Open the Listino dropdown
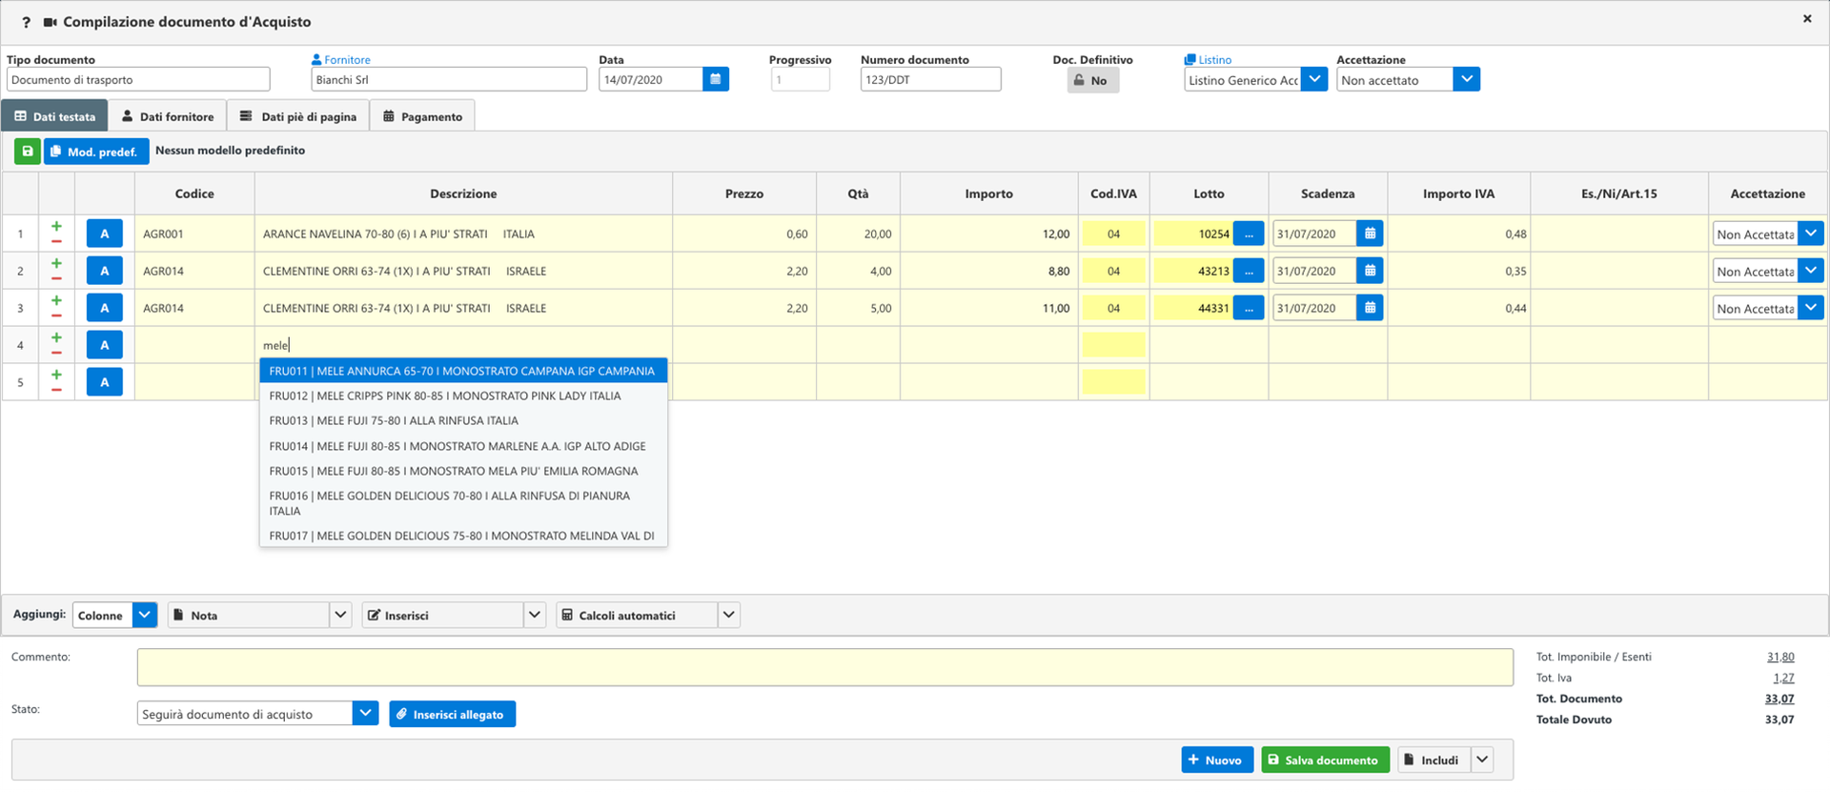Viewport: 1830px width, 792px height. tap(1314, 79)
